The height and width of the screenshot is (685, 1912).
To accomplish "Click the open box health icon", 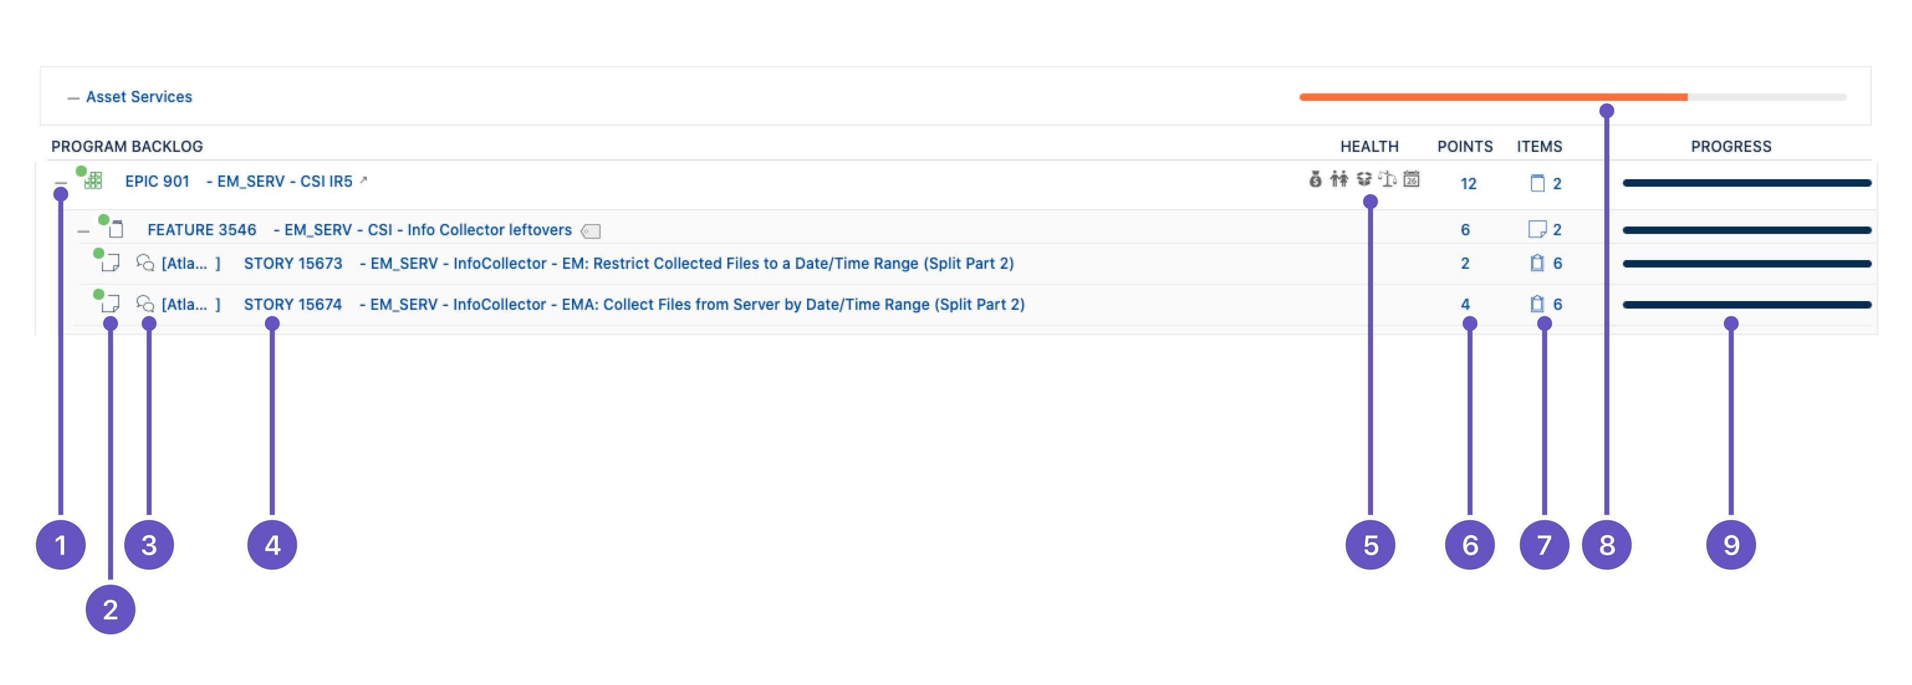I will coord(1364,180).
